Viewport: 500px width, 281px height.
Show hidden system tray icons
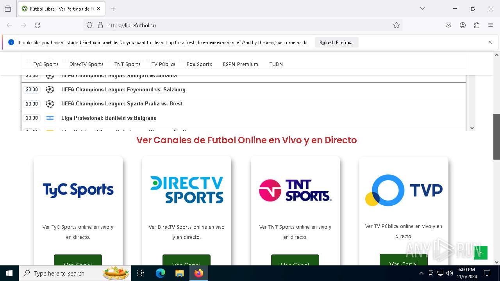click(421, 273)
